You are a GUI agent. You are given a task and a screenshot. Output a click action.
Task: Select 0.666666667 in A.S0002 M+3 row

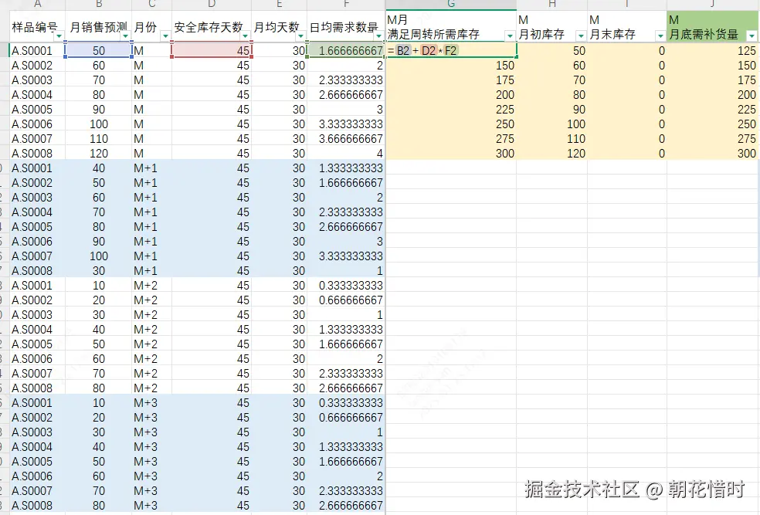[346, 418]
